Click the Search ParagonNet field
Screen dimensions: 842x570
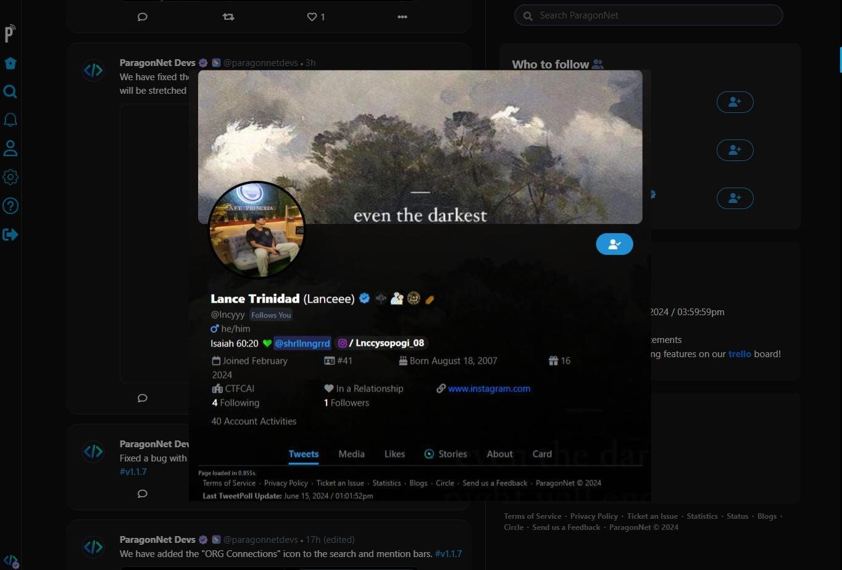point(648,15)
